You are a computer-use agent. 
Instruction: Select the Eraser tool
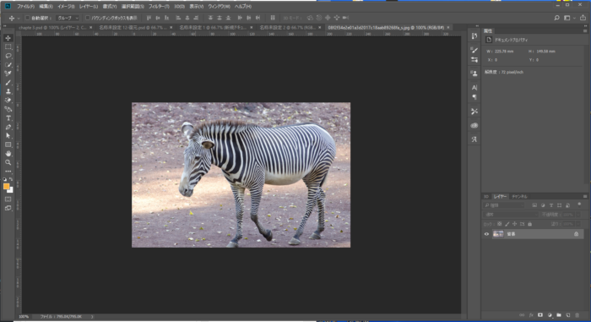coord(8,101)
